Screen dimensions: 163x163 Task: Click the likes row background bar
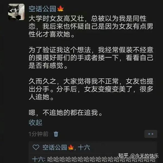point(93,148)
